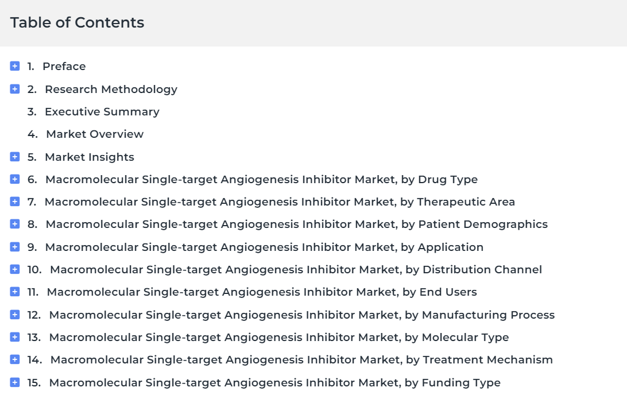Viewport: 627px width, 395px height.
Task: Click plus icon next to by Application
Action: (15, 247)
